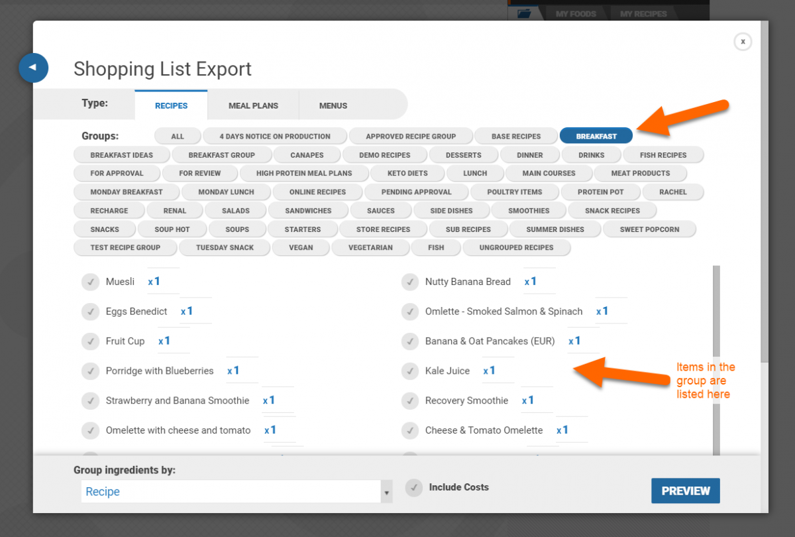Switch to the Meal Plans tab
This screenshot has width=795, height=537.
tap(253, 105)
